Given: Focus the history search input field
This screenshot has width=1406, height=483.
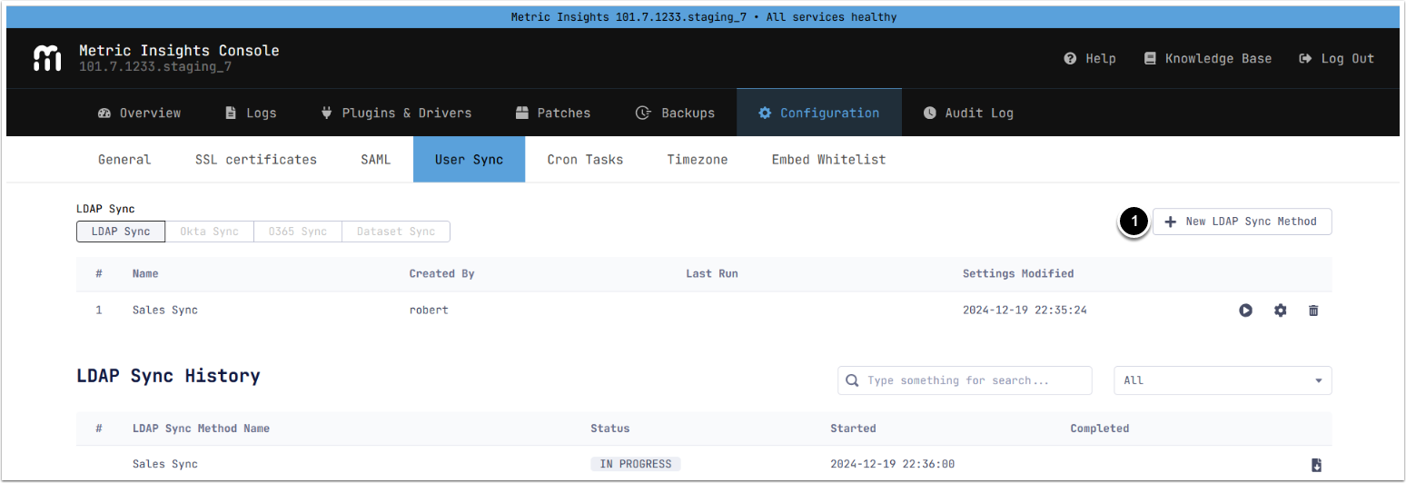Looking at the screenshot, I should point(965,380).
